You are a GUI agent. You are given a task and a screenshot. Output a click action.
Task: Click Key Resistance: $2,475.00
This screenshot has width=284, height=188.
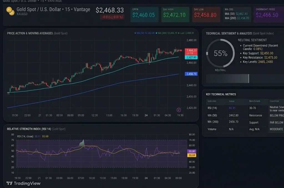[x=260, y=57]
